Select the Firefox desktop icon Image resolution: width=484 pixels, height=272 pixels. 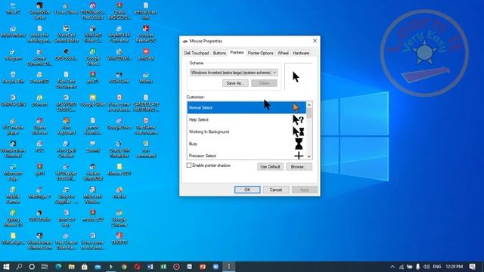(119, 193)
